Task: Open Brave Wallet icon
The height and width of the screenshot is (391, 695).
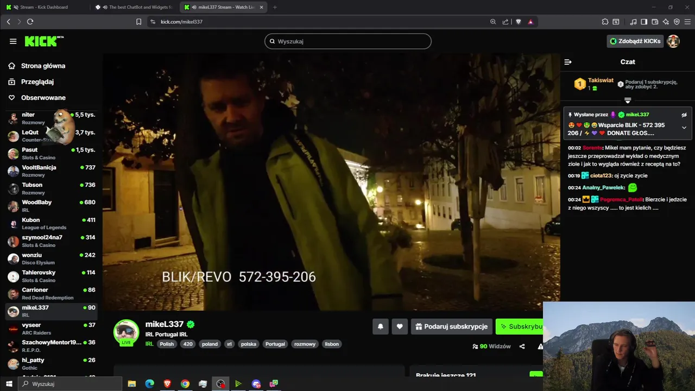Action: (x=655, y=22)
